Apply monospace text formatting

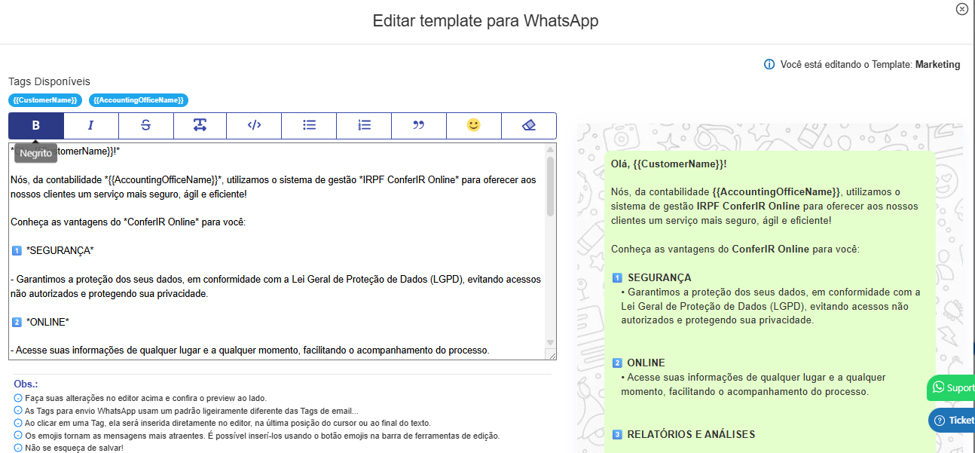[200, 125]
